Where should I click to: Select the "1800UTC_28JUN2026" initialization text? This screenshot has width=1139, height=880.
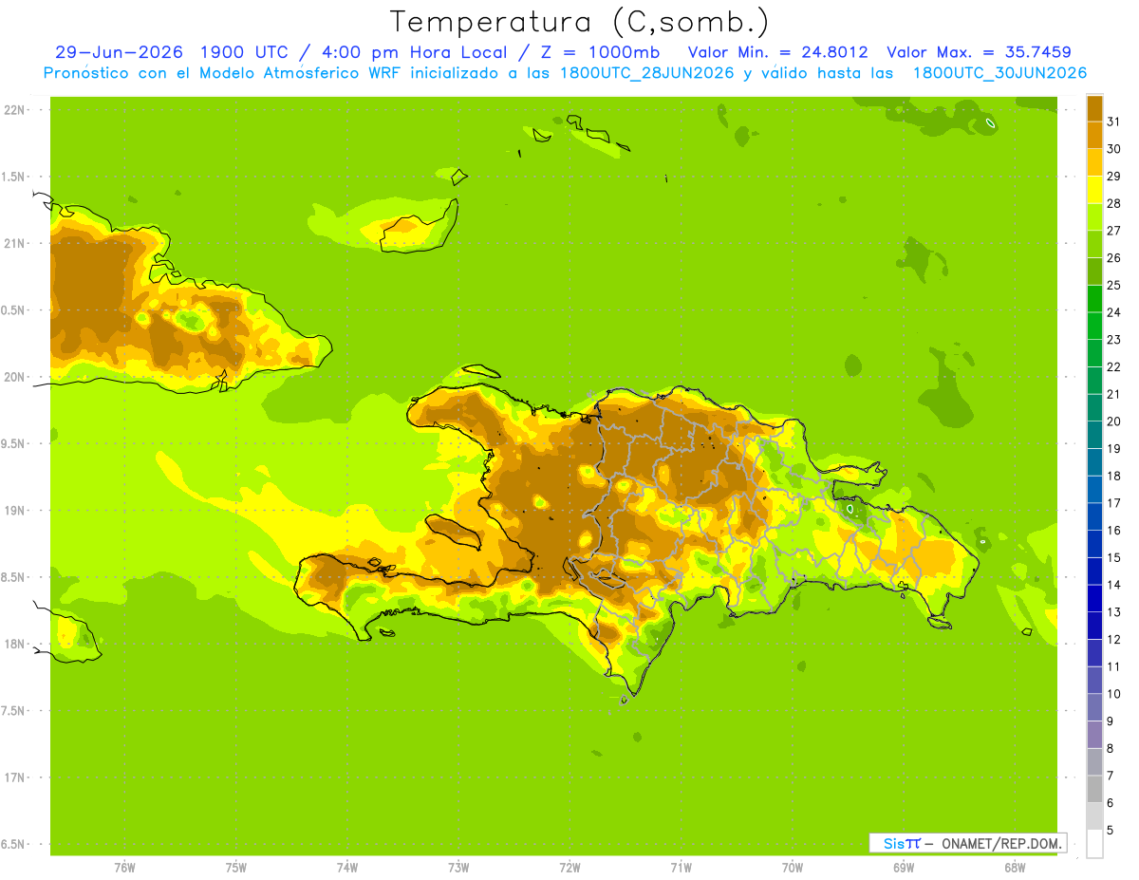tap(648, 73)
